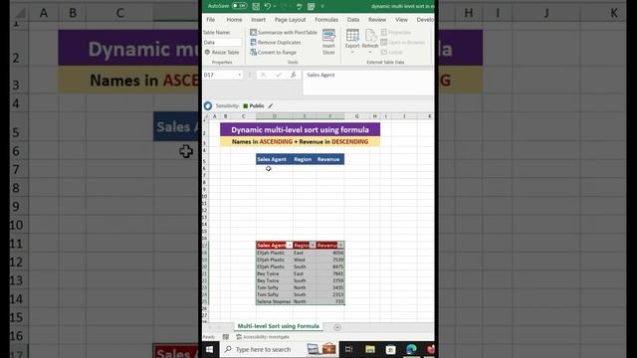
Task: Click the Insert Function fx icon
Action: tap(294, 75)
